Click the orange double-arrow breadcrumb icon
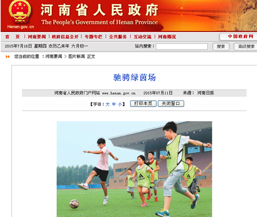 (7, 56)
